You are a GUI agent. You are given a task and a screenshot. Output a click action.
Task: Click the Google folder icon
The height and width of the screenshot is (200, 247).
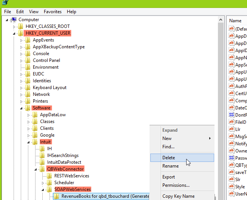(x=35, y=135)
